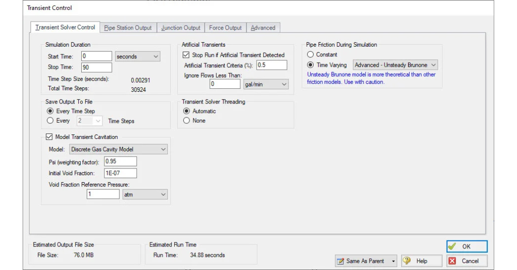This screenshot has height=270, width=517.
Task: Click the Help button
Action: [x=421, y=261]
